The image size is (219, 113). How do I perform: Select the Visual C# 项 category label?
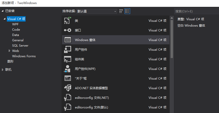[16, 19]
